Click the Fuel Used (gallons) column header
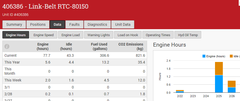 [x=99, y=47]
